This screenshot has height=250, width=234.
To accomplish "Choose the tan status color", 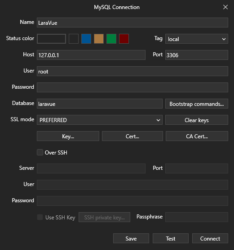I will click(99, 39).
